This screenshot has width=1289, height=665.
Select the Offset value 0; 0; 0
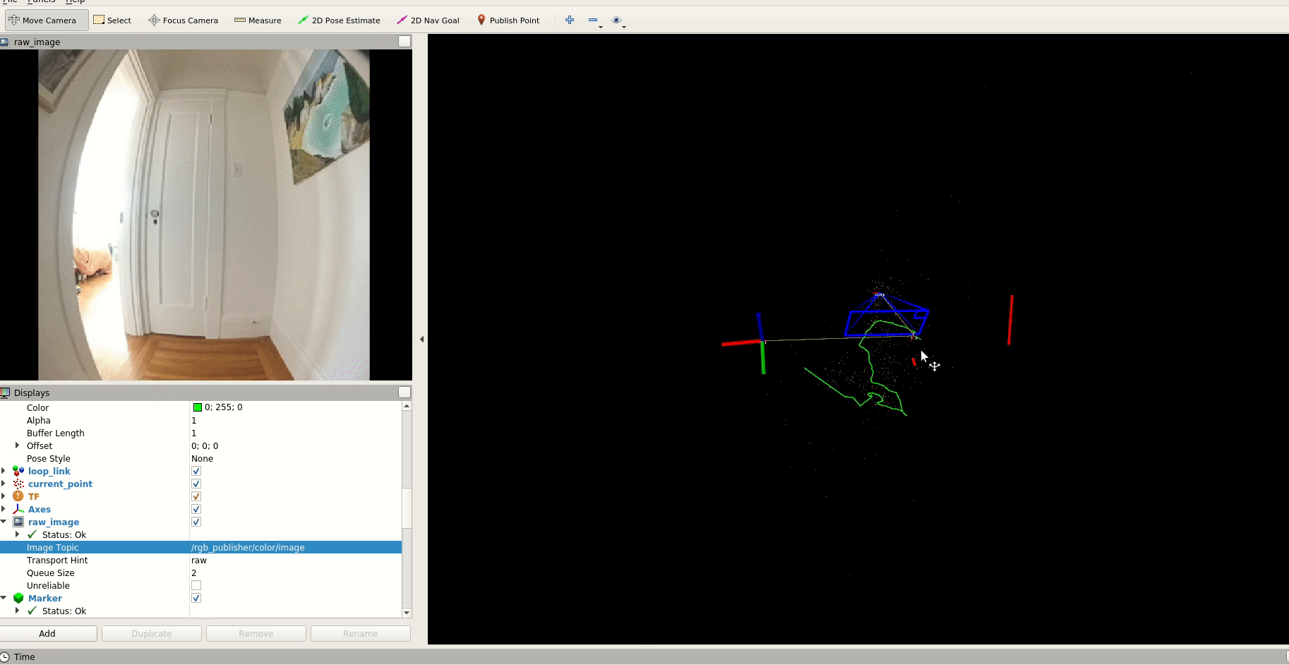[205, 445]
